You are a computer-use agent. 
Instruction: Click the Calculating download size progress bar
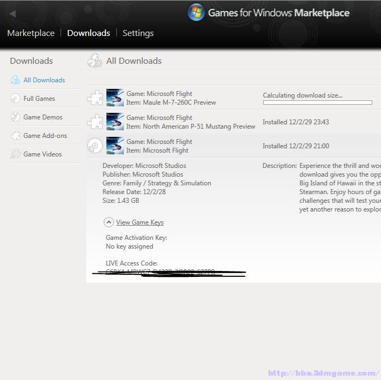[317, 102]
